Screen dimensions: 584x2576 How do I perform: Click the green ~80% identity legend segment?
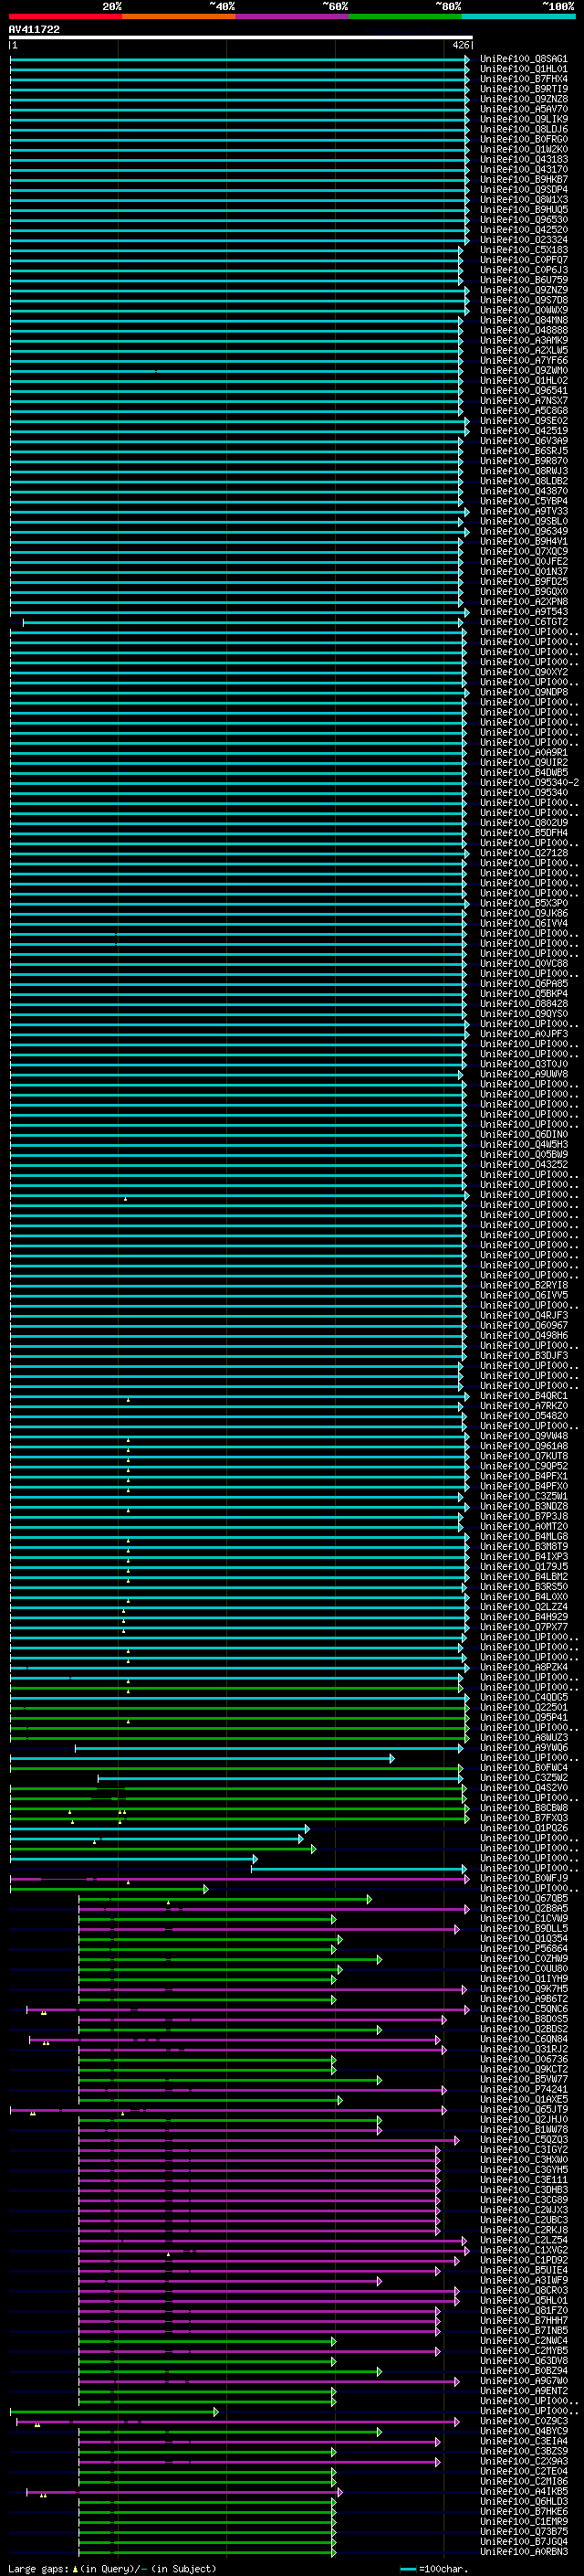coord(405,16)
